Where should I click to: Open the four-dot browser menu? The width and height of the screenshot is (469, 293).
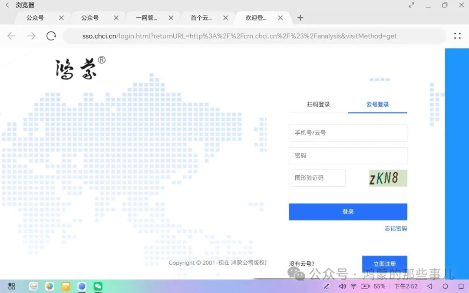tap(457, 36)
